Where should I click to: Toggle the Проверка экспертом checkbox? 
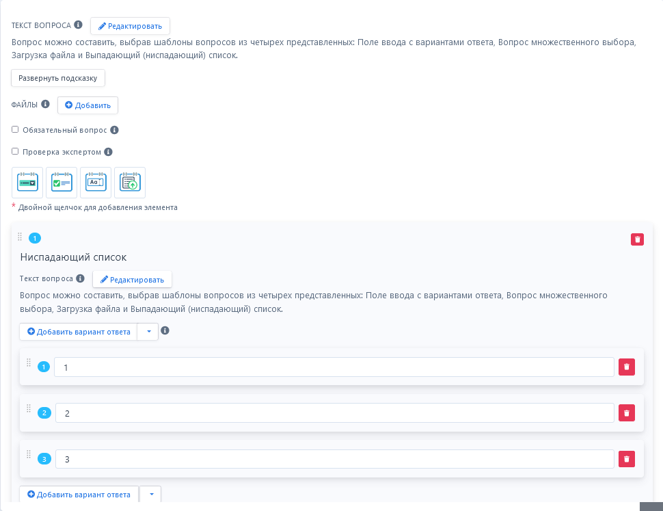(x=15, y=151)
